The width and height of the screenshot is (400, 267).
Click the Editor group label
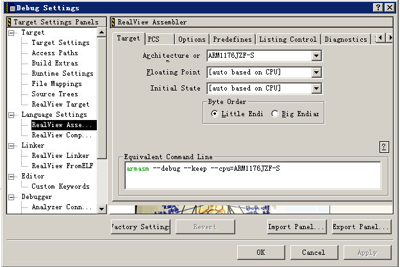(x=33, y=177)
